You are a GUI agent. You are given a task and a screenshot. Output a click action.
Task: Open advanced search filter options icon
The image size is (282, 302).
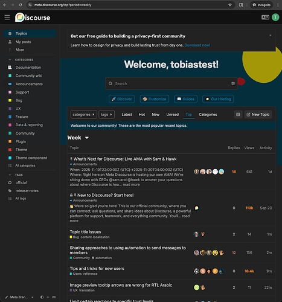pyautogui.click(x=233, y=83)
